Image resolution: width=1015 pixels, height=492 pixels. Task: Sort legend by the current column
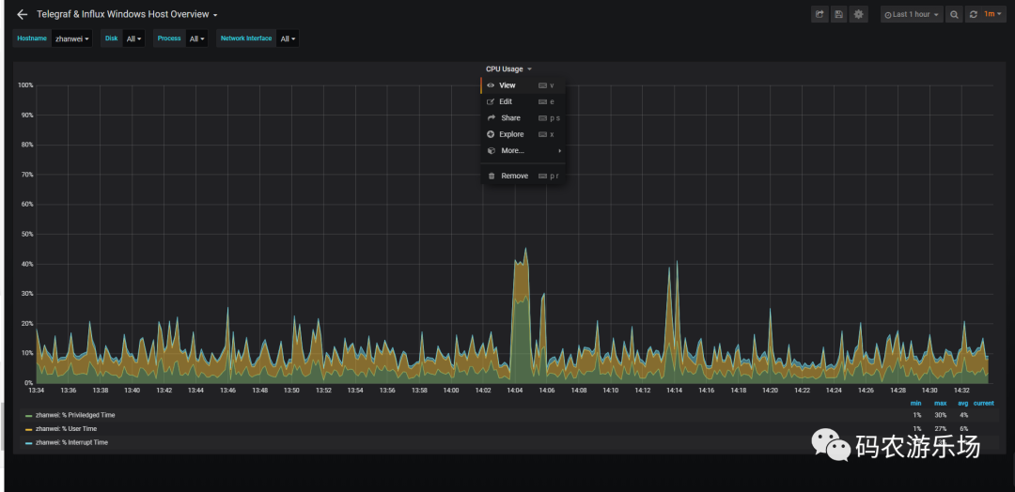pos(984,404)
